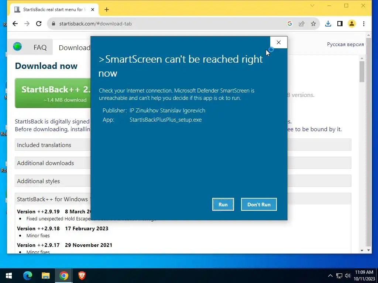Open volume tray icon
Screen dimensions: 378x283
348,276
